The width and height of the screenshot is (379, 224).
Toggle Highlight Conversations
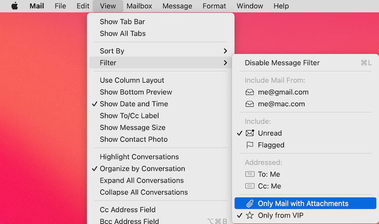point(160,157)
